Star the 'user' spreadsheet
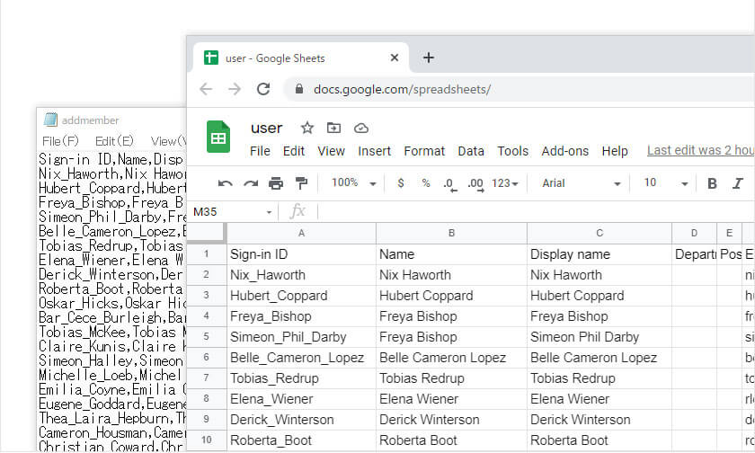The width and height of the screenshot is (755, 453). [307, 128]
